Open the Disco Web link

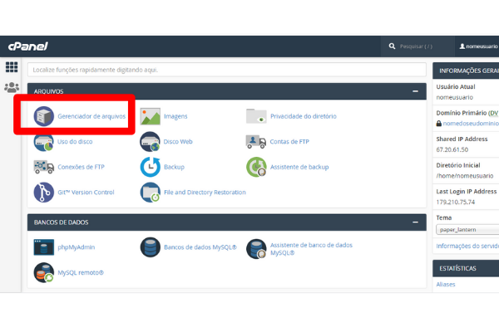tap(178, 142)
